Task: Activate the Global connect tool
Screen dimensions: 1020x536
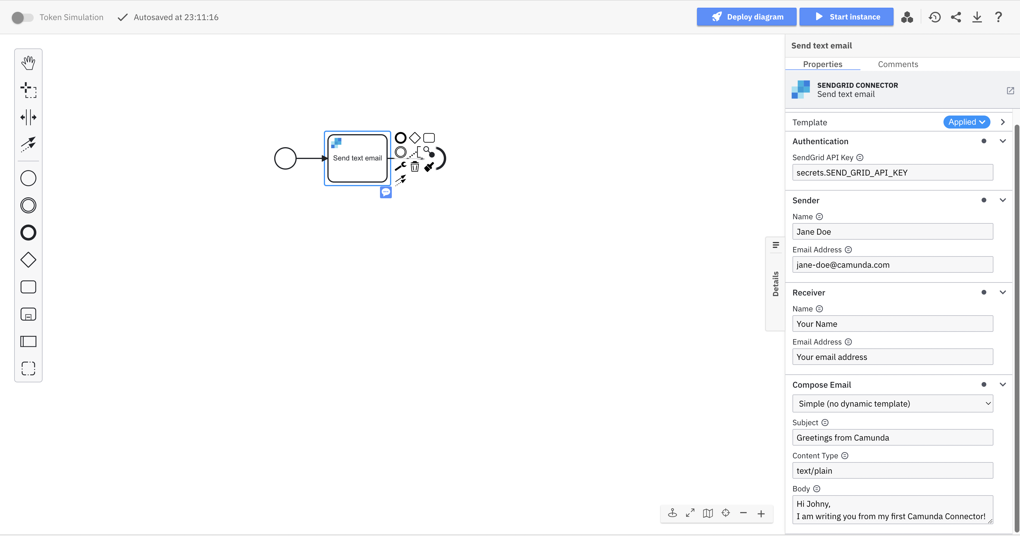Action: click(28, 145)
